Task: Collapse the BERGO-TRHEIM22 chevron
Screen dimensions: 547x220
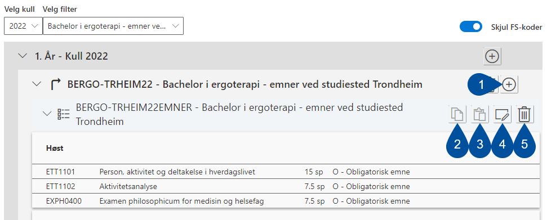Action: click(36, 84)
